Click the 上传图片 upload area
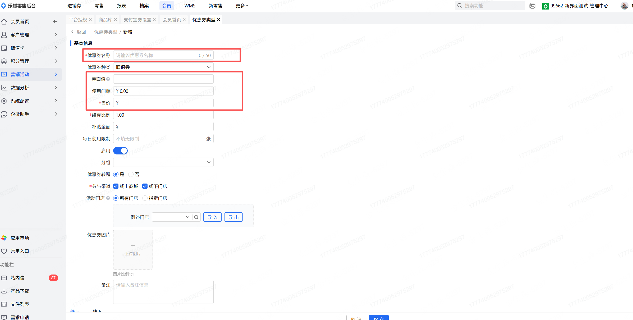 (x=133, y=249)
